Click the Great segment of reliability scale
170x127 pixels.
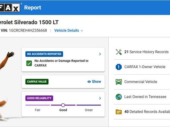tap(89, 105)
